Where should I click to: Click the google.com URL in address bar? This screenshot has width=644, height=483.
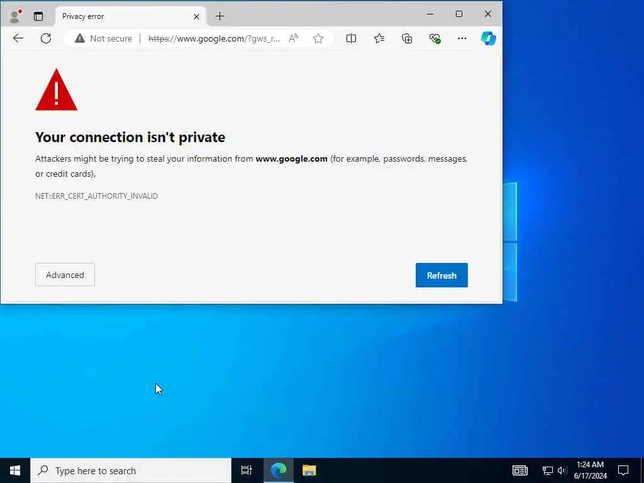point(214,38)
